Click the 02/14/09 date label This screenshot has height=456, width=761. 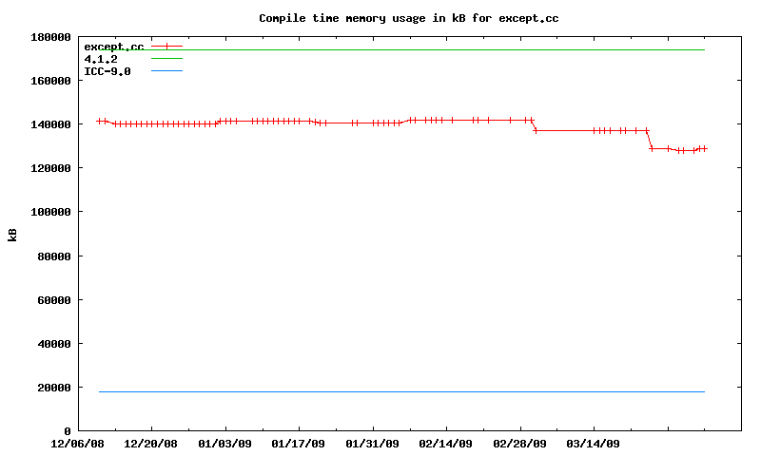coord(446,444)
